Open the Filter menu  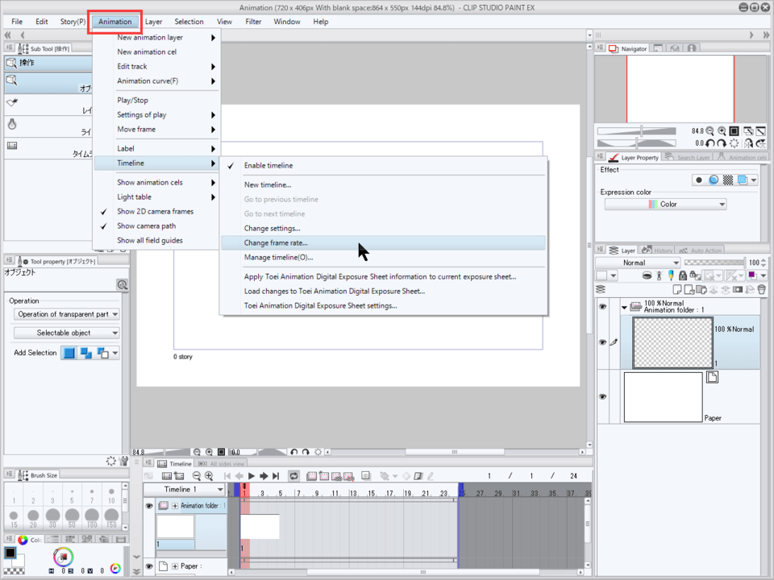point(253,22)
